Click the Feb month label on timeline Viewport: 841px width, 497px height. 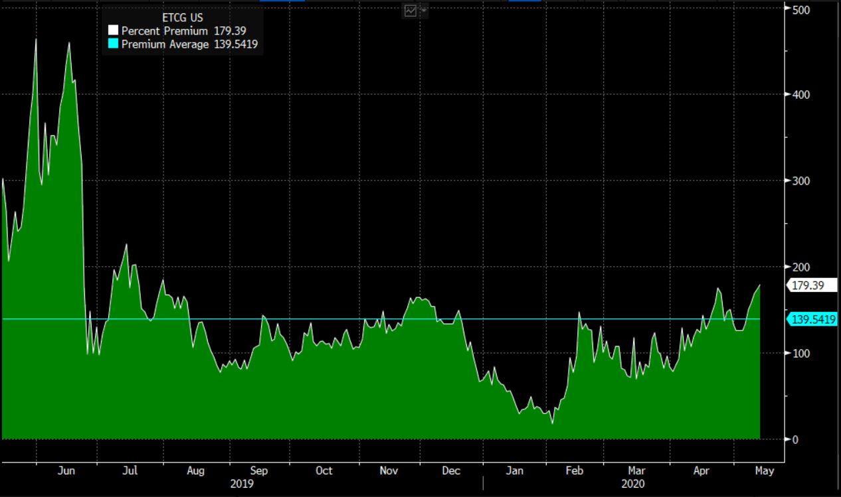click(574, 470)
